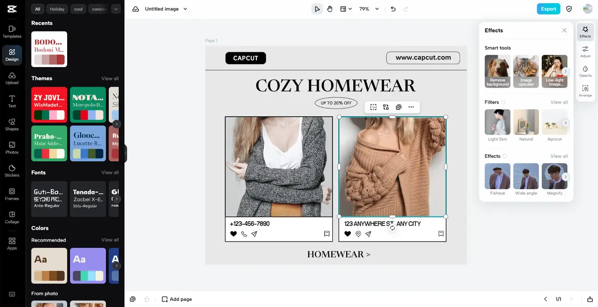
Task: Apply the Bodoni recent color theme
Action: pyautogui.click(x=49, y=49)
